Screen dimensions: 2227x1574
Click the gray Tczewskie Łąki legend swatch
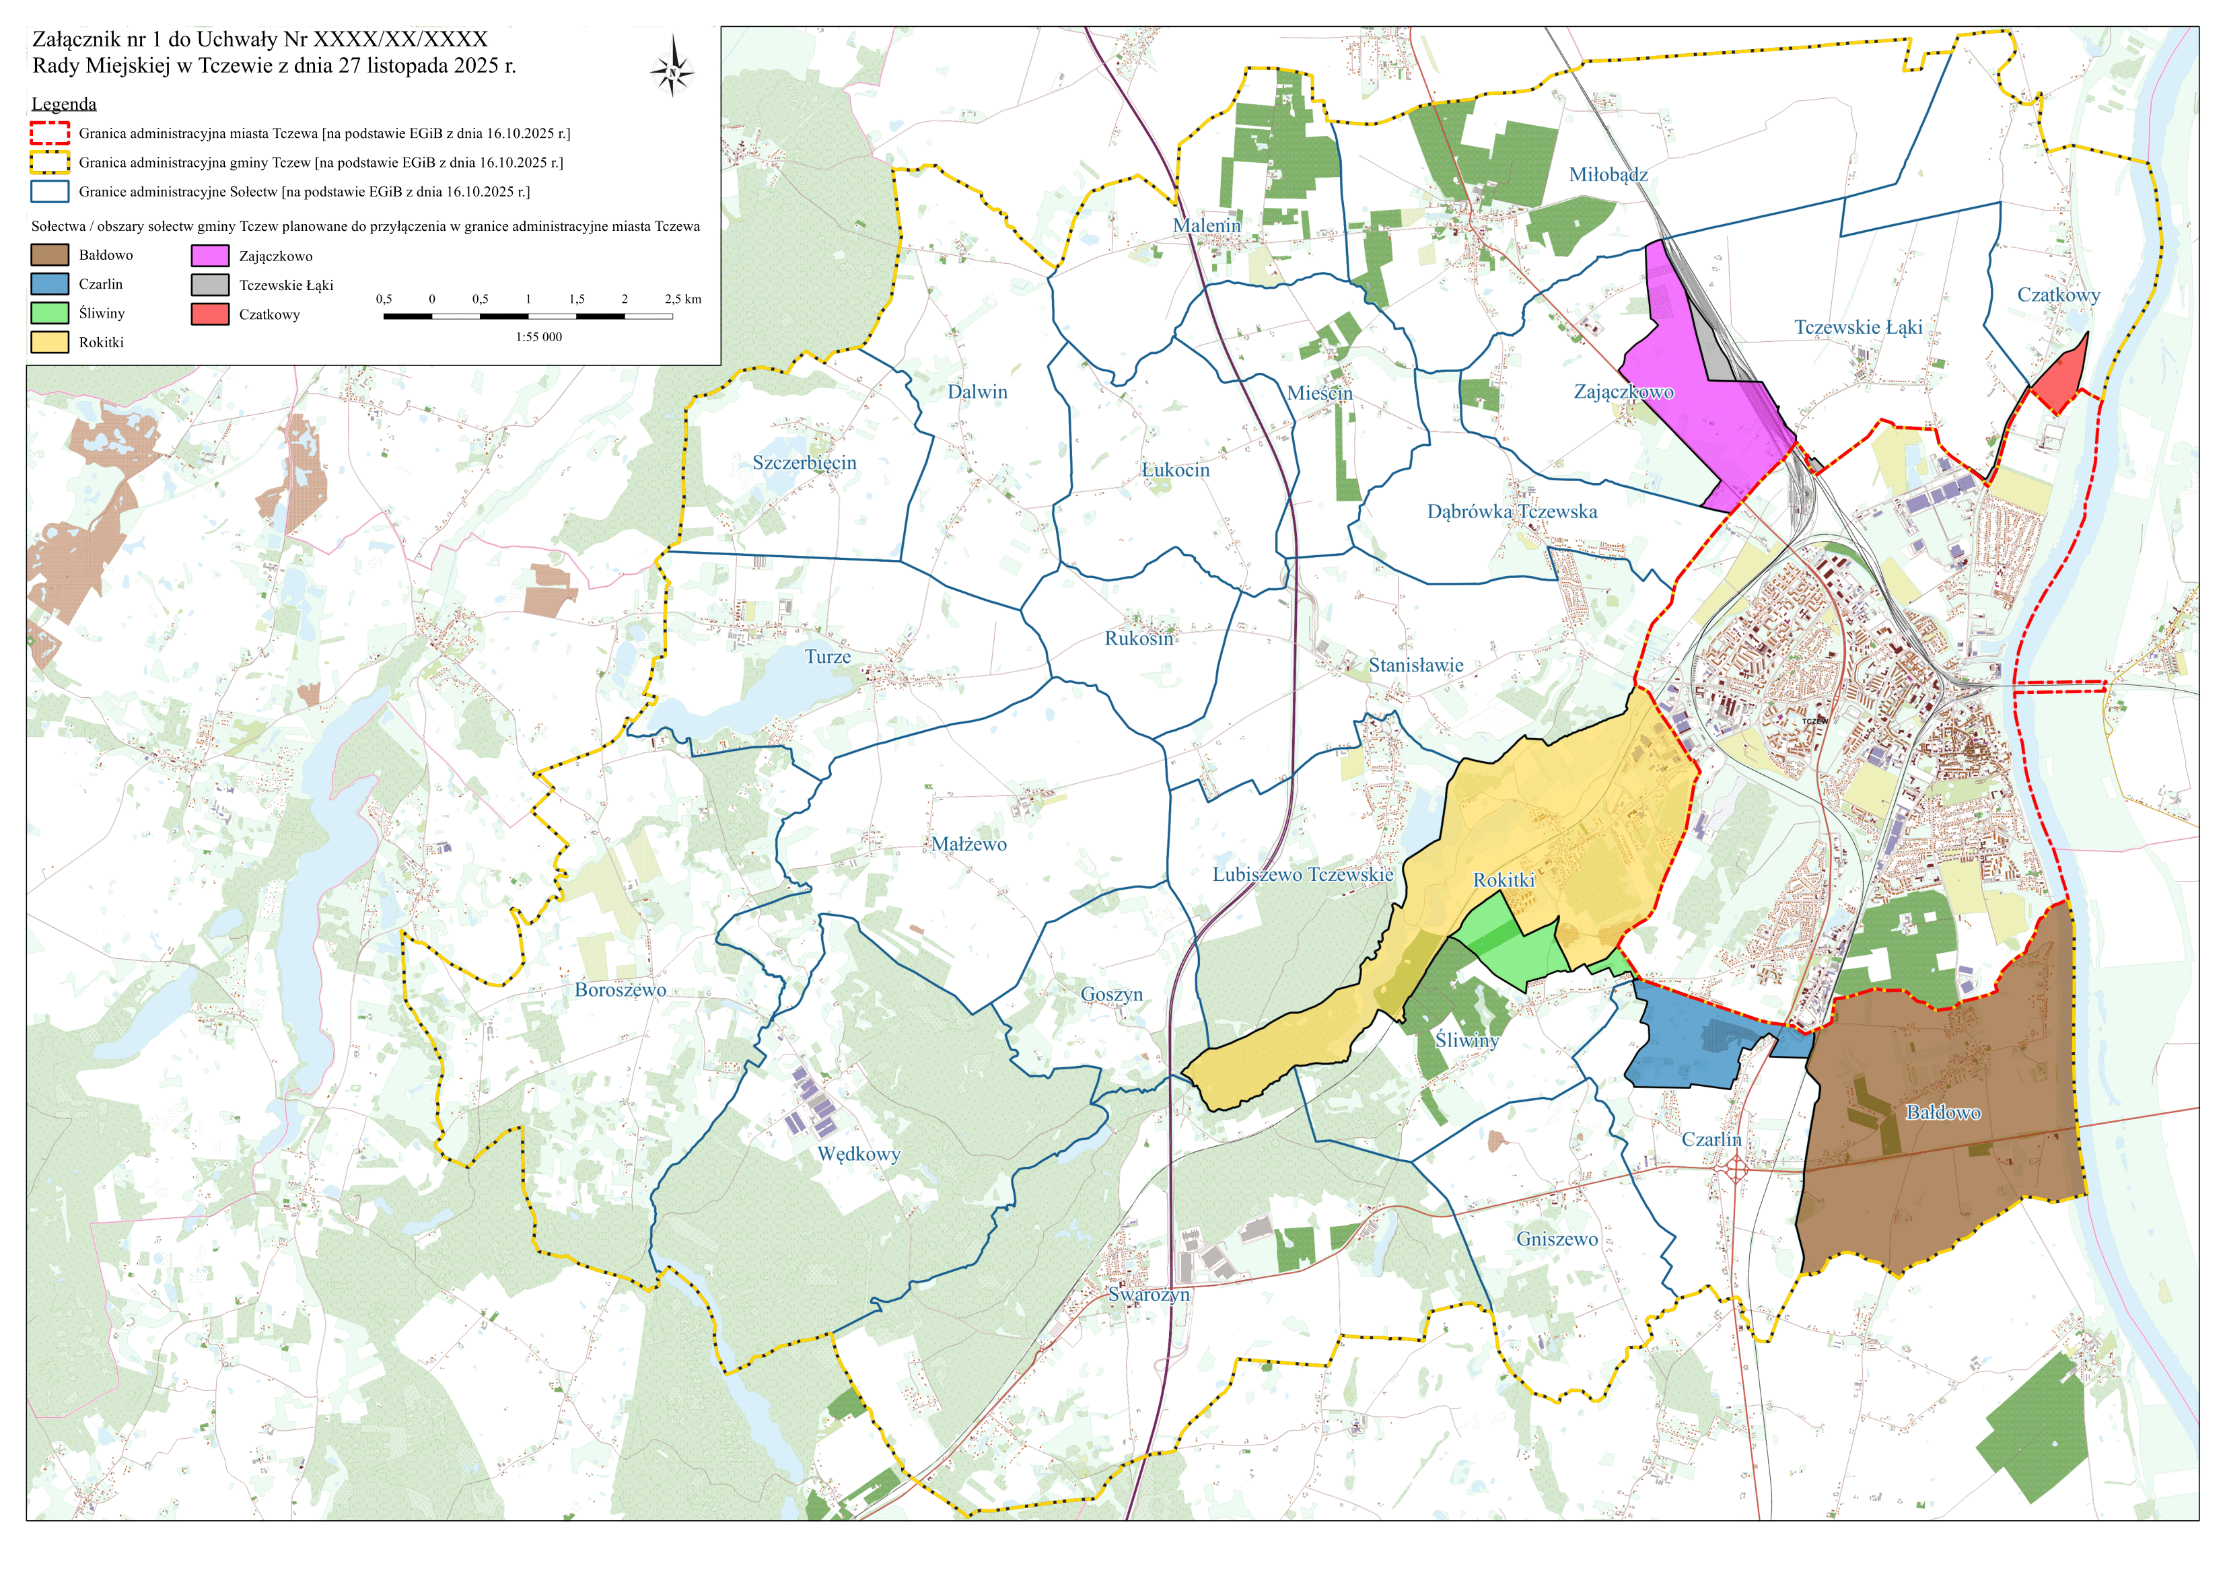click(x=211, y=285)
